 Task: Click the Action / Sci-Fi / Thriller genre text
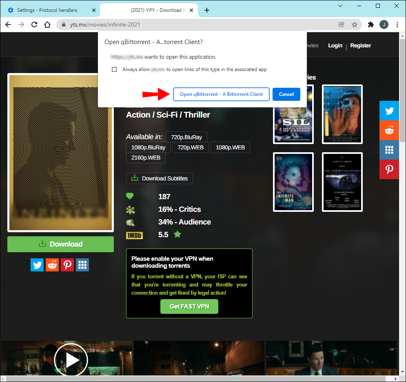tap(168, 115)
